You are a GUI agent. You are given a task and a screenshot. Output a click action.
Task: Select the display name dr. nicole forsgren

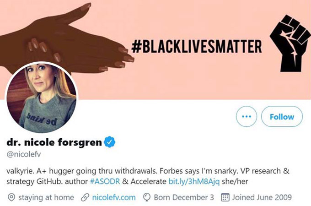[54, 142]
